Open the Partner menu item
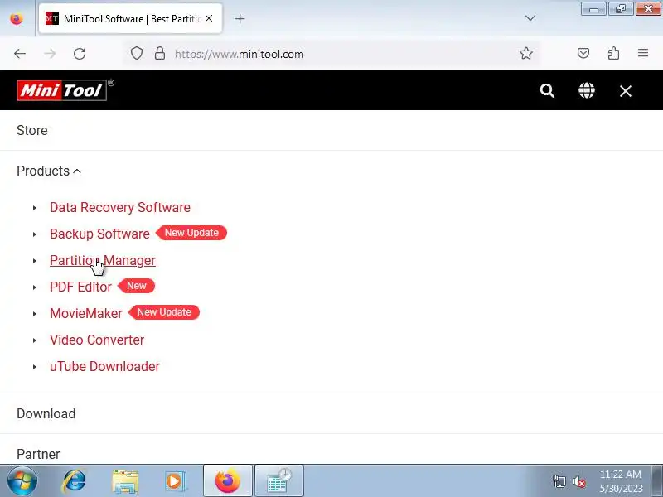Viewport: 663px width, 497px height. [x=38, y=454]
